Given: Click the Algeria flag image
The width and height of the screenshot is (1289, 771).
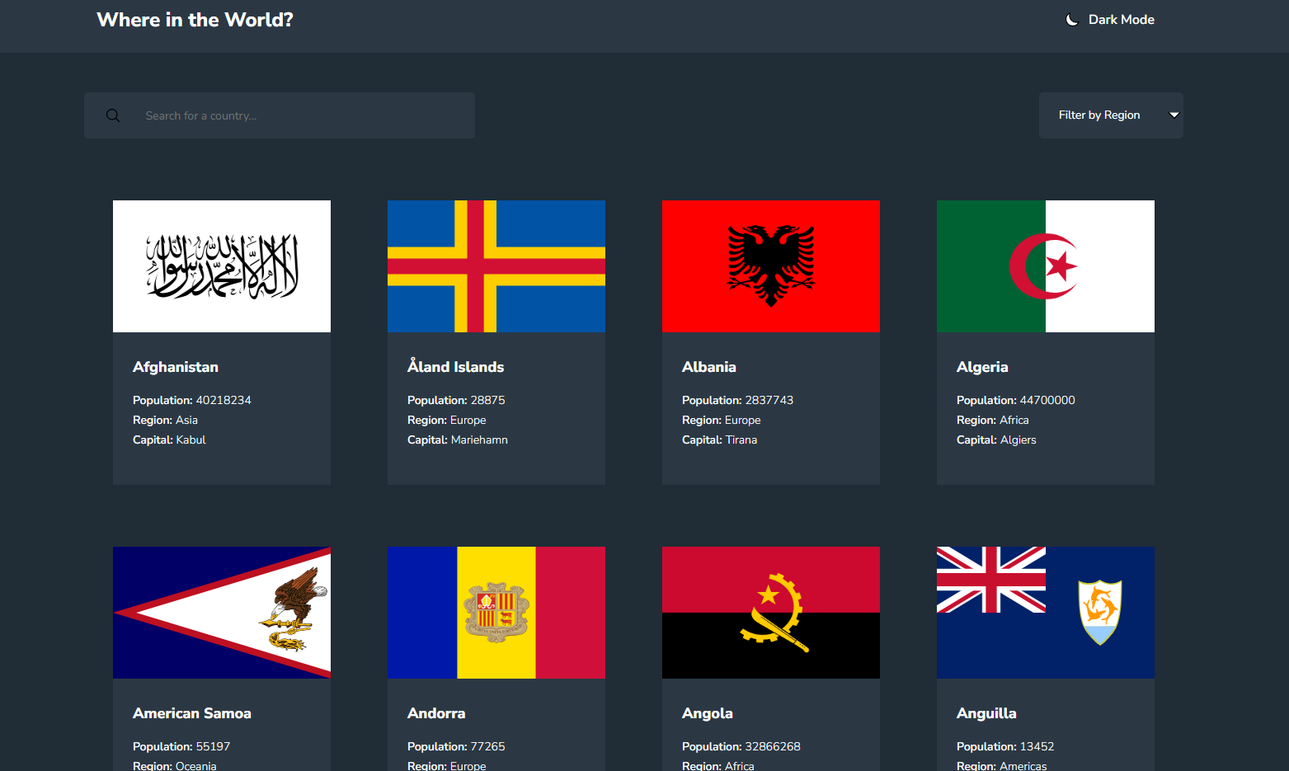Looking at the screenshot, I should coord(1045,266).
